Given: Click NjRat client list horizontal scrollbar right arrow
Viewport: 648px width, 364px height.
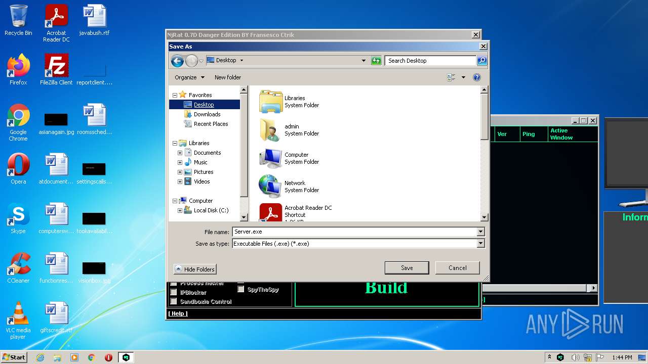Looking at the screenshot, I should pos(593,288).
